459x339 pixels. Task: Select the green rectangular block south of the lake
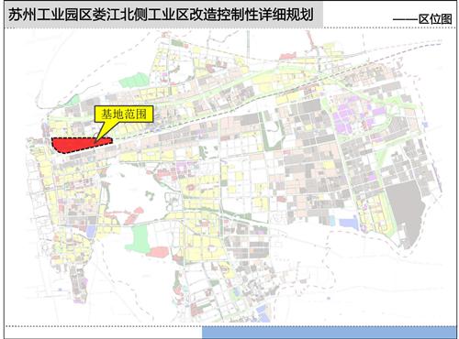pos(140,239)
